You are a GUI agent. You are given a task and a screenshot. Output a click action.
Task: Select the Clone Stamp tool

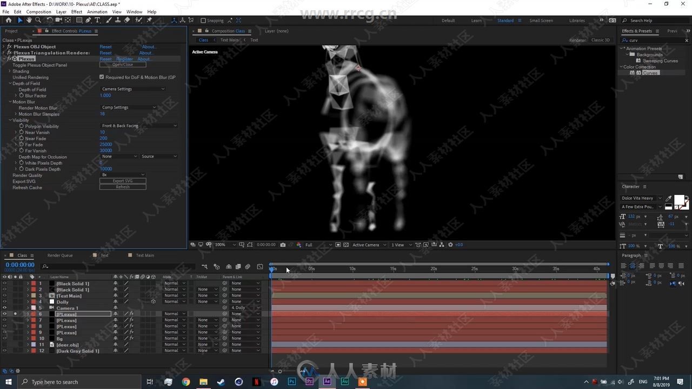[x=118, y=20]
